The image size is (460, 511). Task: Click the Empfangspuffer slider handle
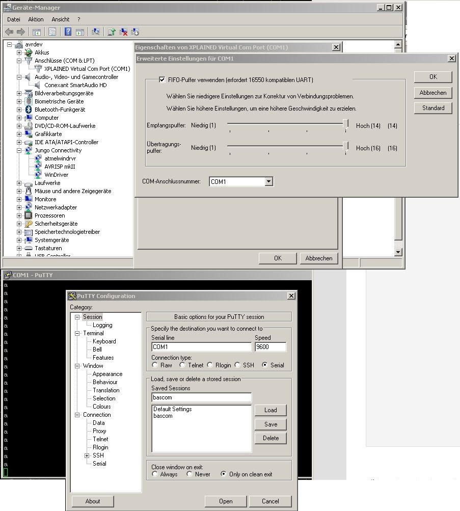coord(346,125)
